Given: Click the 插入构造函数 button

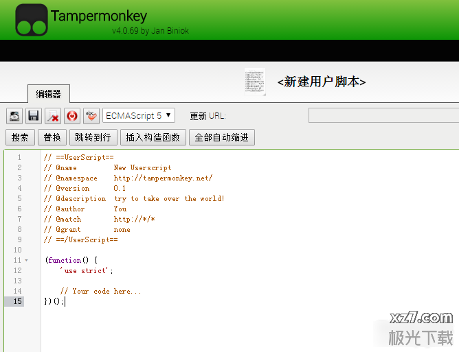Looking at the screenshot, I should pyautogui.click(x=153, y=137).
